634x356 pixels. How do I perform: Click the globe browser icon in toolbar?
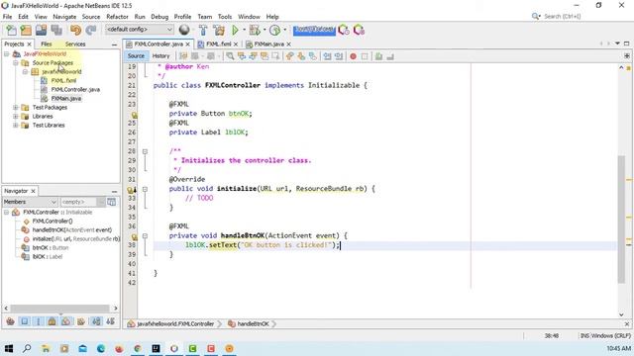[184, 30]
